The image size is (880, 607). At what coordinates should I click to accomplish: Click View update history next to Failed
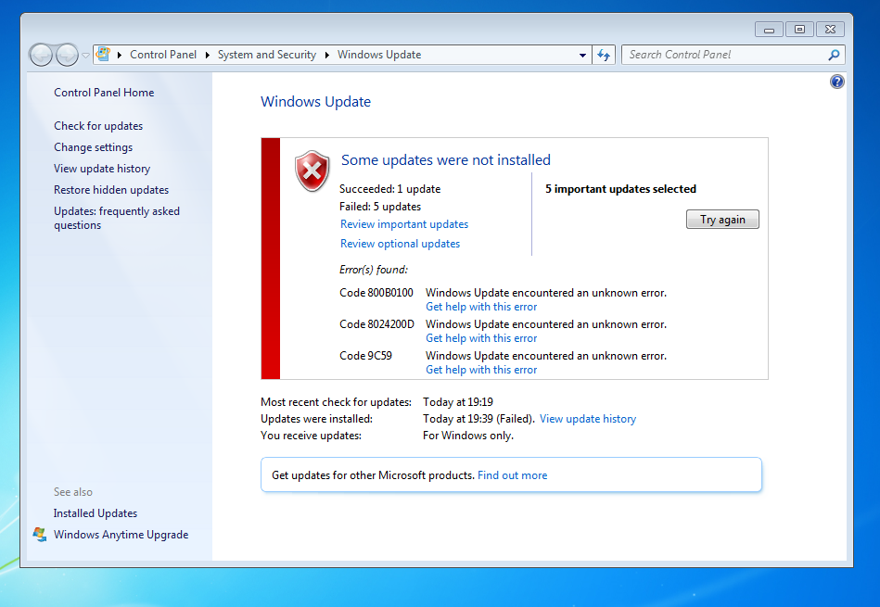pos(588,419)
